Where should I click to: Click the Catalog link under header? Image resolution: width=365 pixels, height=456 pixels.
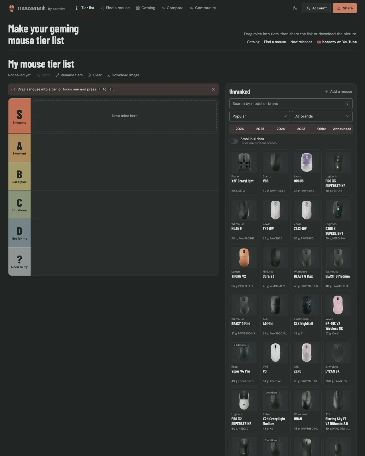coord(253,42)
